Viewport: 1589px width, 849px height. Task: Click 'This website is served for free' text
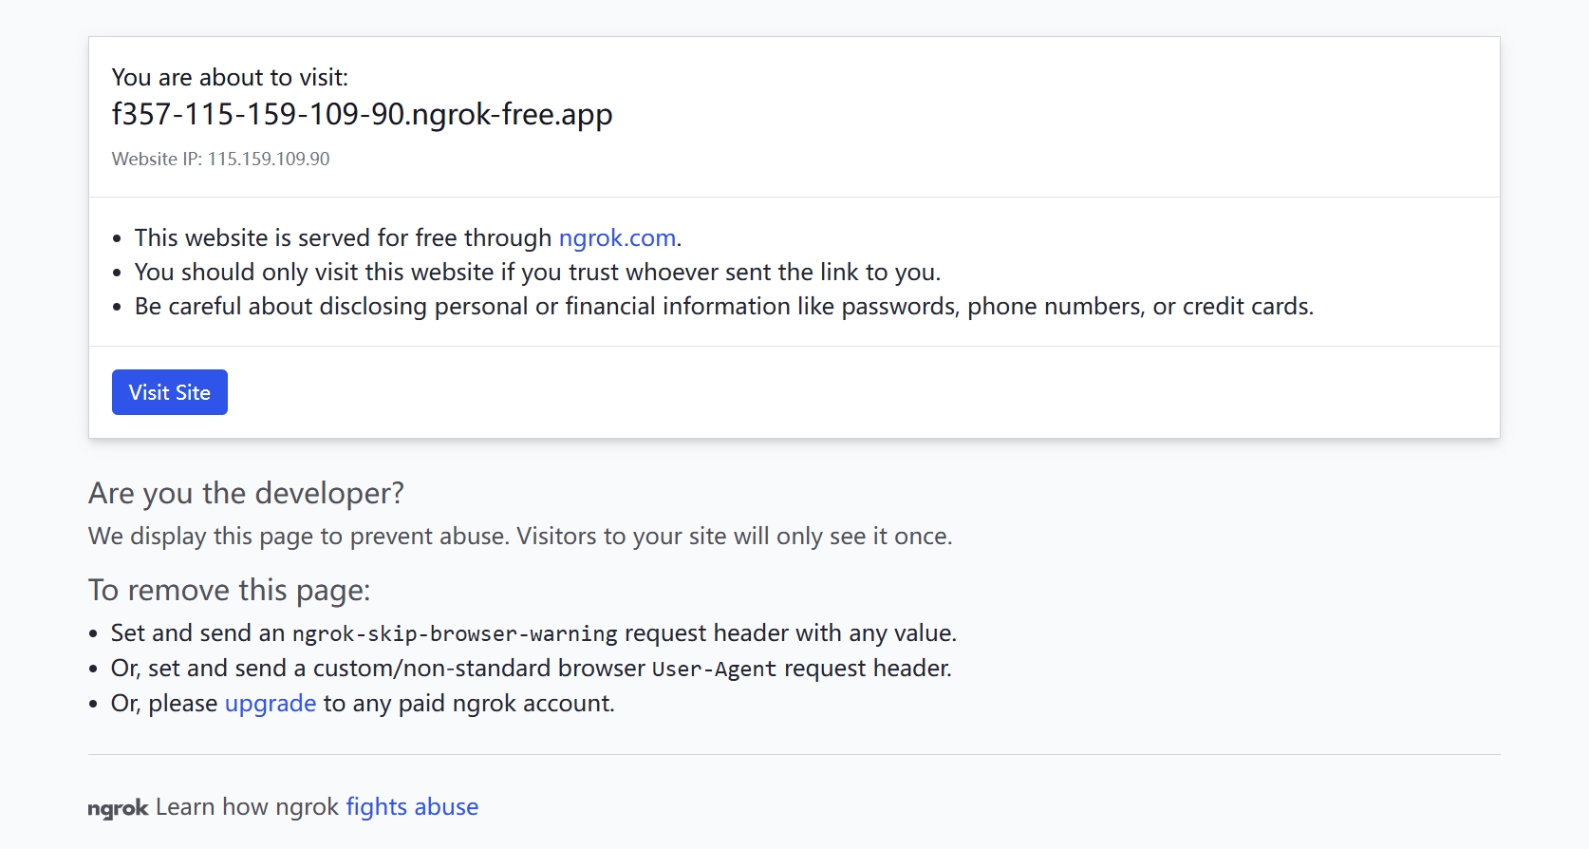343,237
